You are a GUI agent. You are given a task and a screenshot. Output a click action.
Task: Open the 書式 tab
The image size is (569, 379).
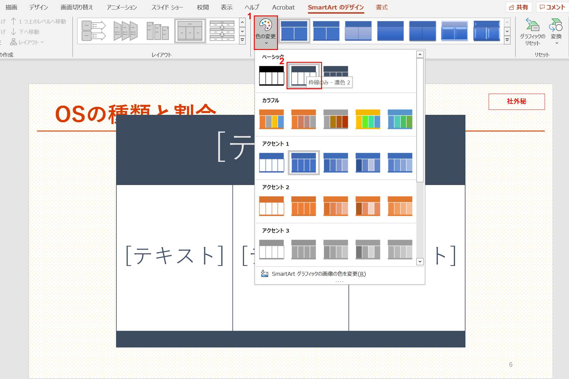[382, 7]
